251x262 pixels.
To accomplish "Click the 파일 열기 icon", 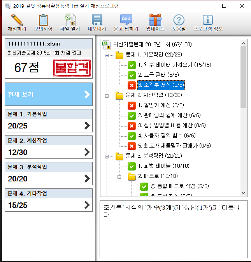I will pyautogui.click(x=70, y=20).
